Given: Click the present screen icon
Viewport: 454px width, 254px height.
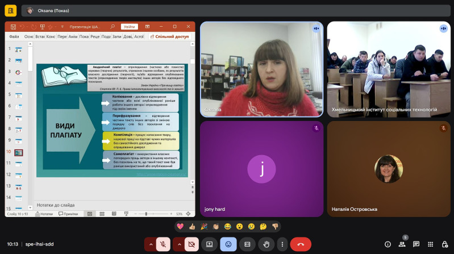Looking at the screenshot, I should [x=210, y=244].
